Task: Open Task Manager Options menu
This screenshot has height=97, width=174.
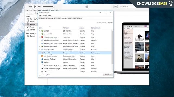Action: 44,16
